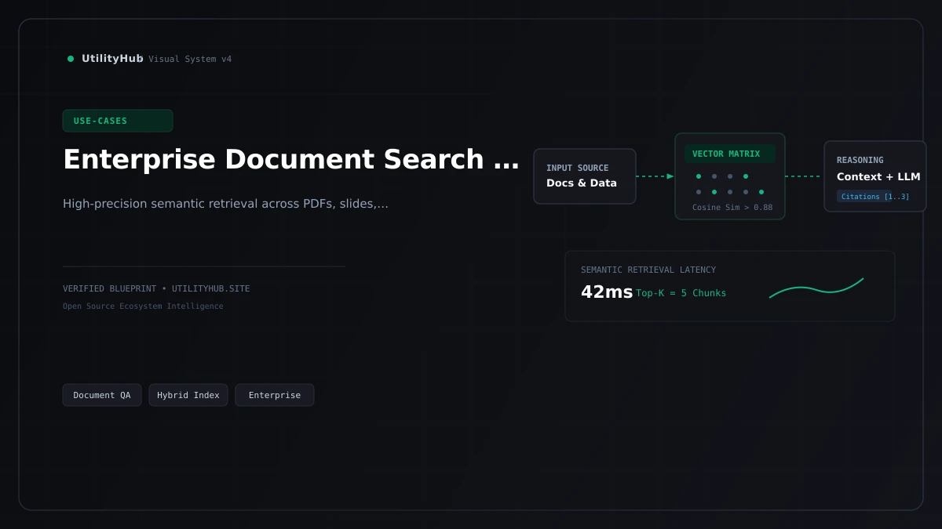Select the Document QA tag
This screenshot has height=529, width=942.
click(x=102, y=395)
